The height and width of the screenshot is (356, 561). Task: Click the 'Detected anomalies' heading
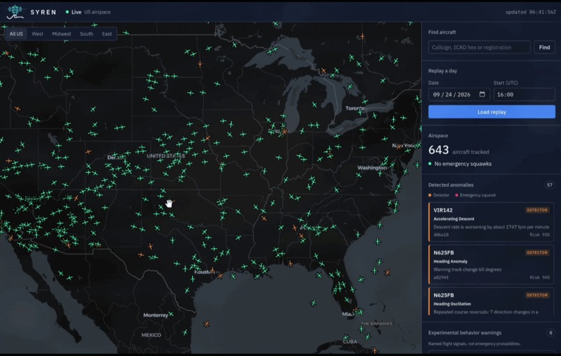[x=451, y=185]
